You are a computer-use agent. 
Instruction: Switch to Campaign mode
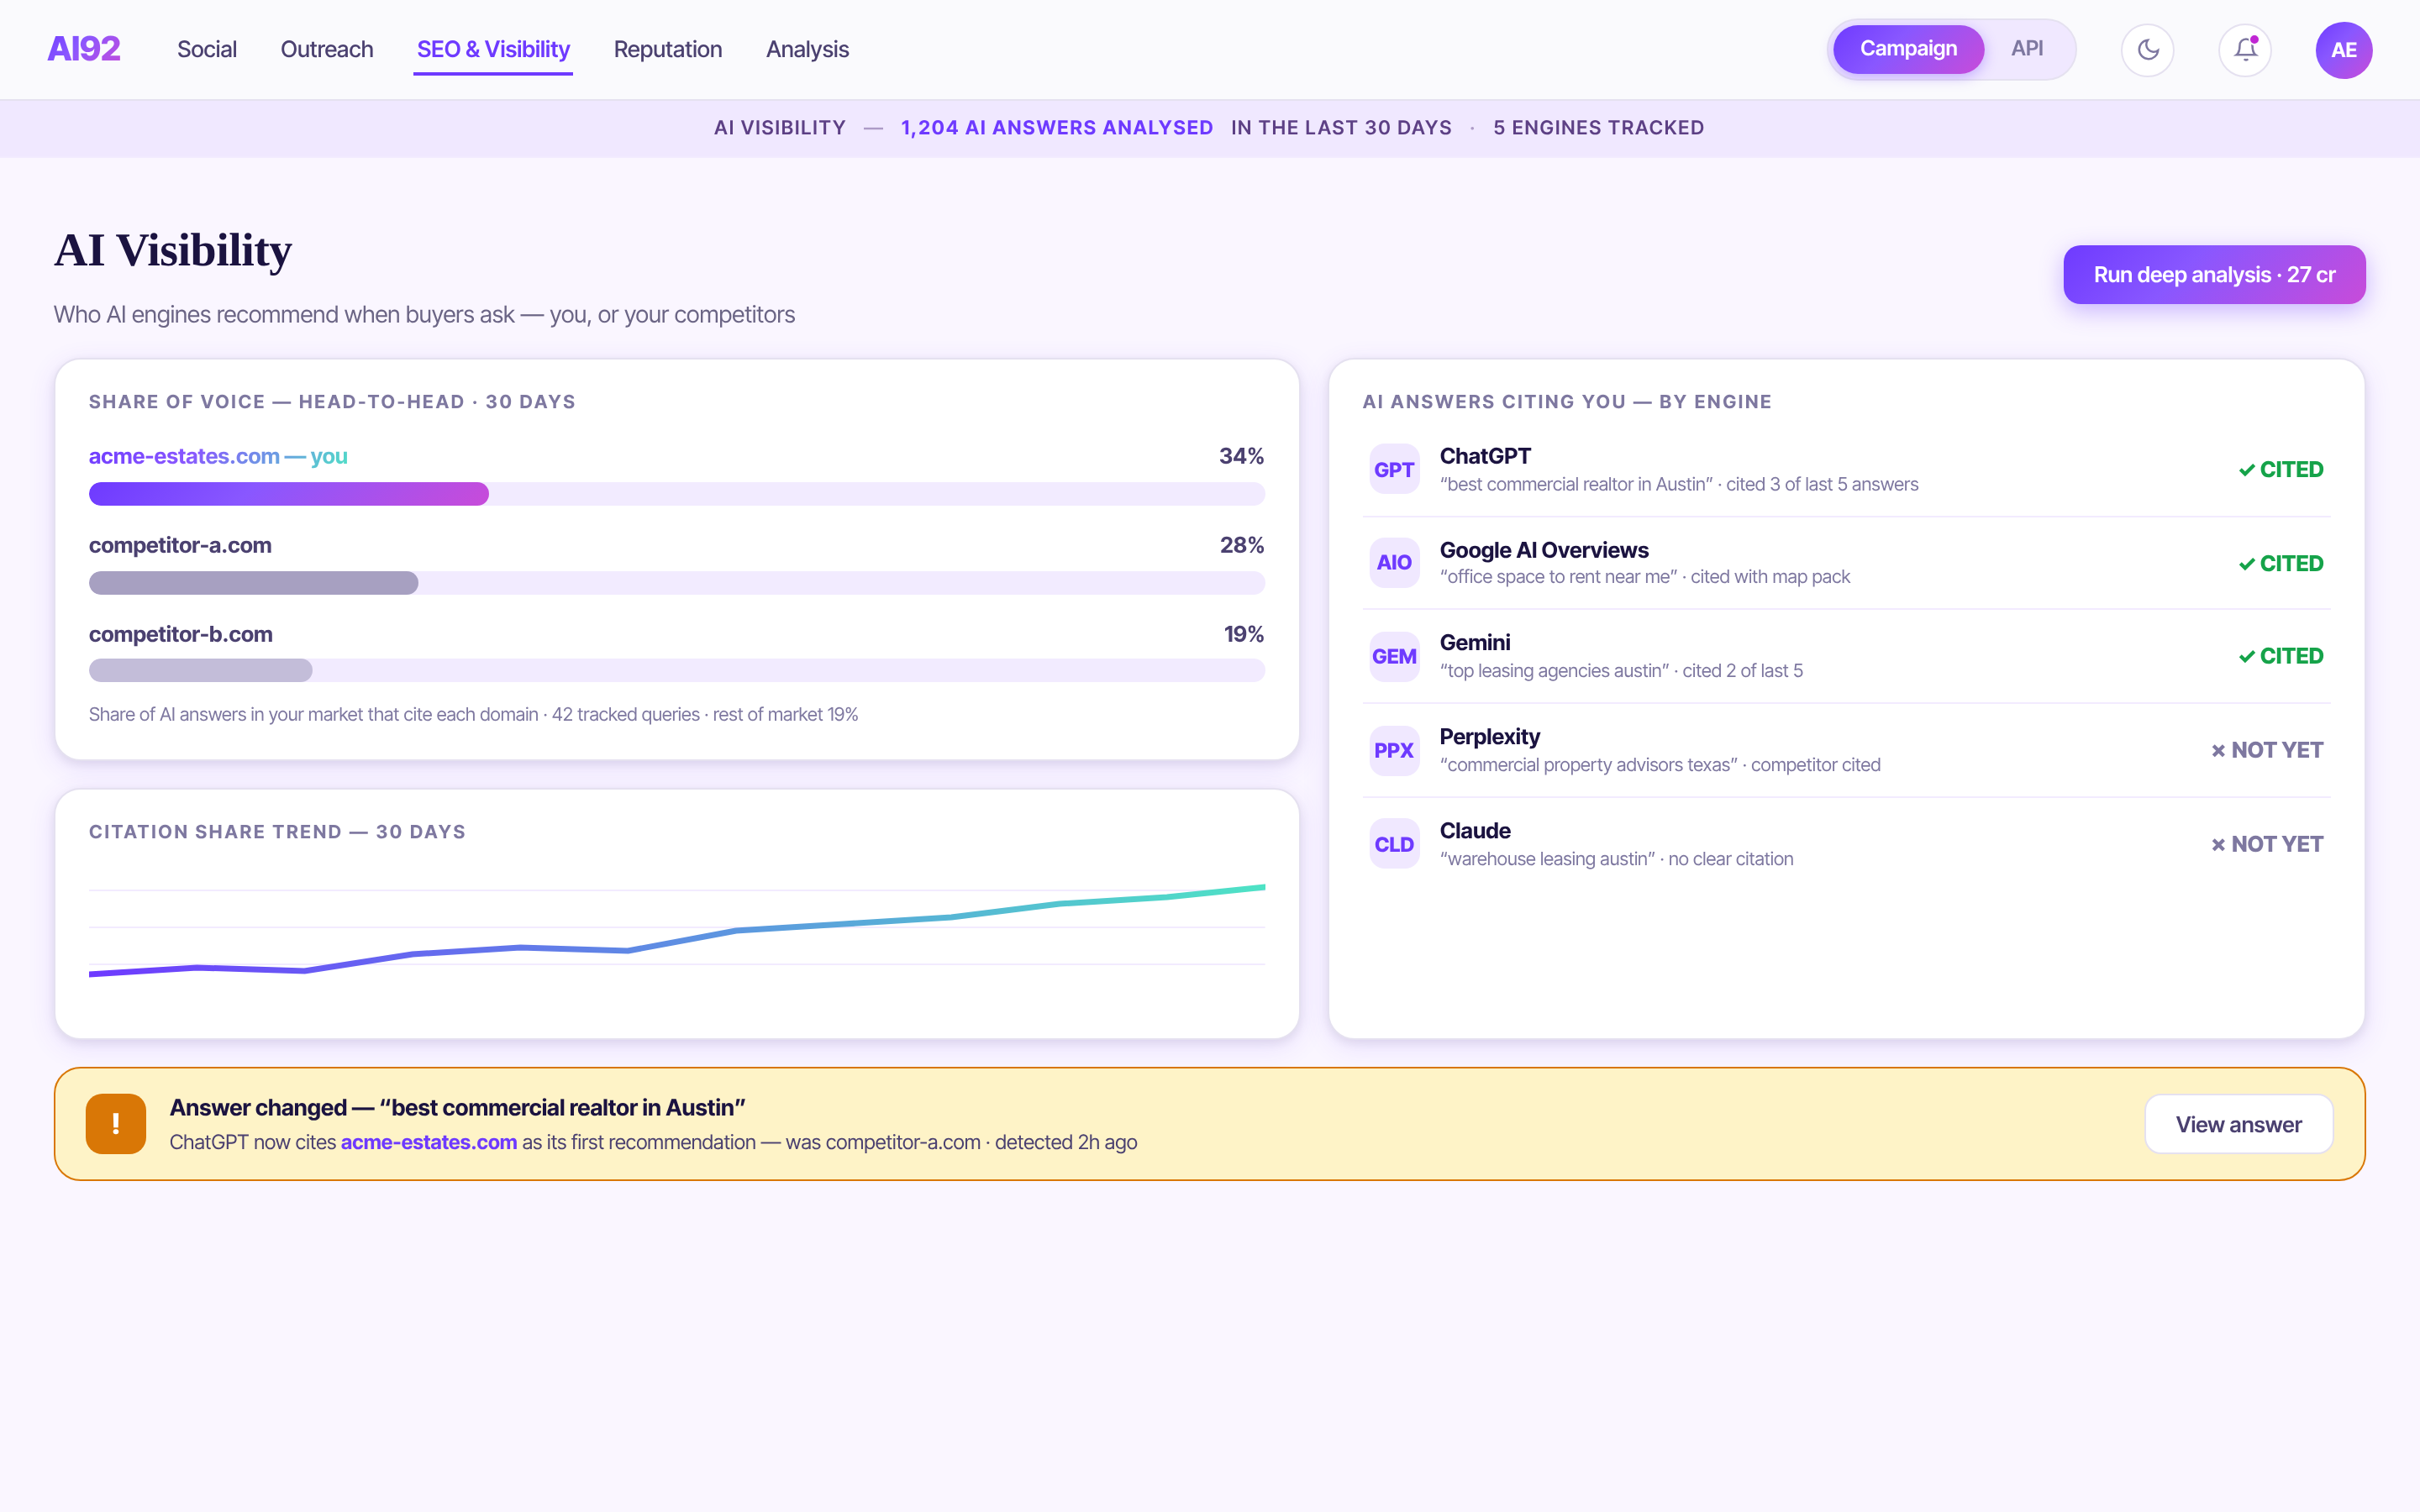[1908, 49]
